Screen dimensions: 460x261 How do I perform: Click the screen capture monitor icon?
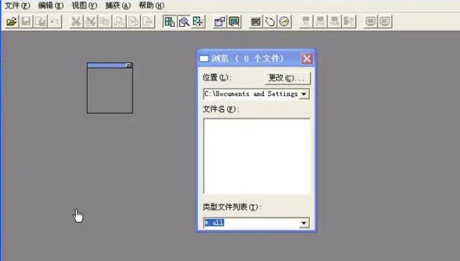tap(234, 22)
